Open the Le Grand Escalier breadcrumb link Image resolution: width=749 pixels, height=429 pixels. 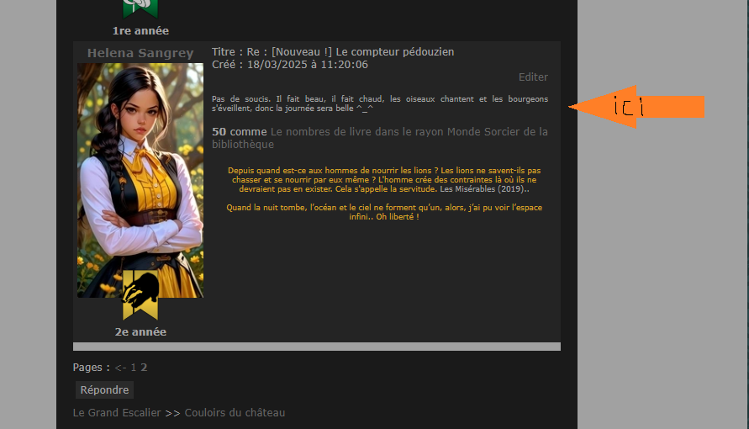117,413
